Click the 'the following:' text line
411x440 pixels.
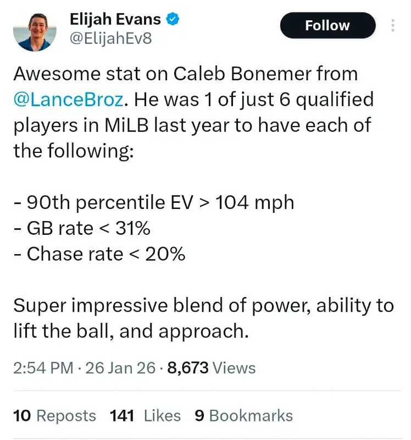click(74, 151)
